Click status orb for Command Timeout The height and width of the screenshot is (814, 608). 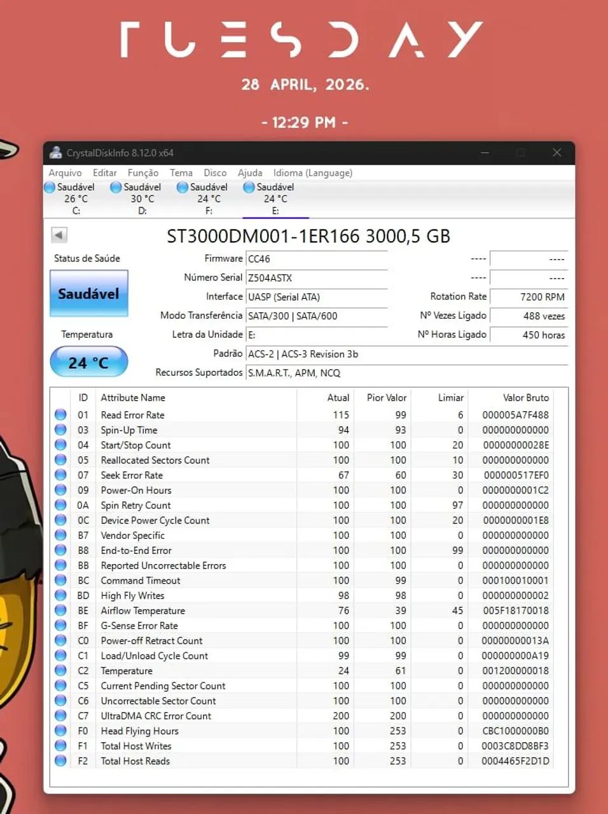60,580
